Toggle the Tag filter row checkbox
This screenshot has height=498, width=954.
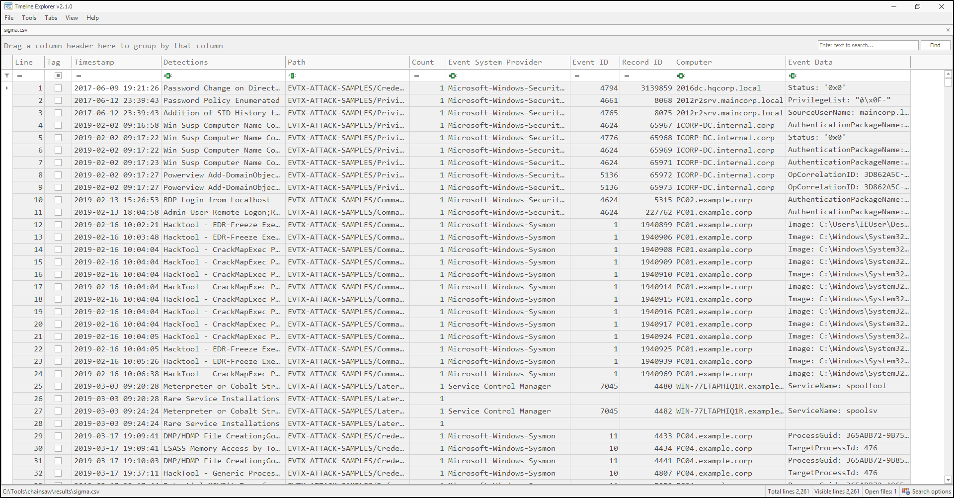[x=58, y=76]
